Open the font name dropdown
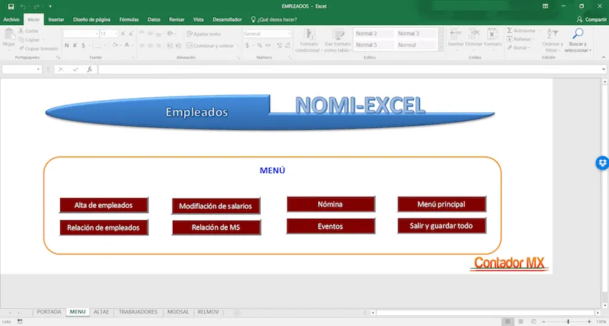609x326 pixels. pos(97,34)
